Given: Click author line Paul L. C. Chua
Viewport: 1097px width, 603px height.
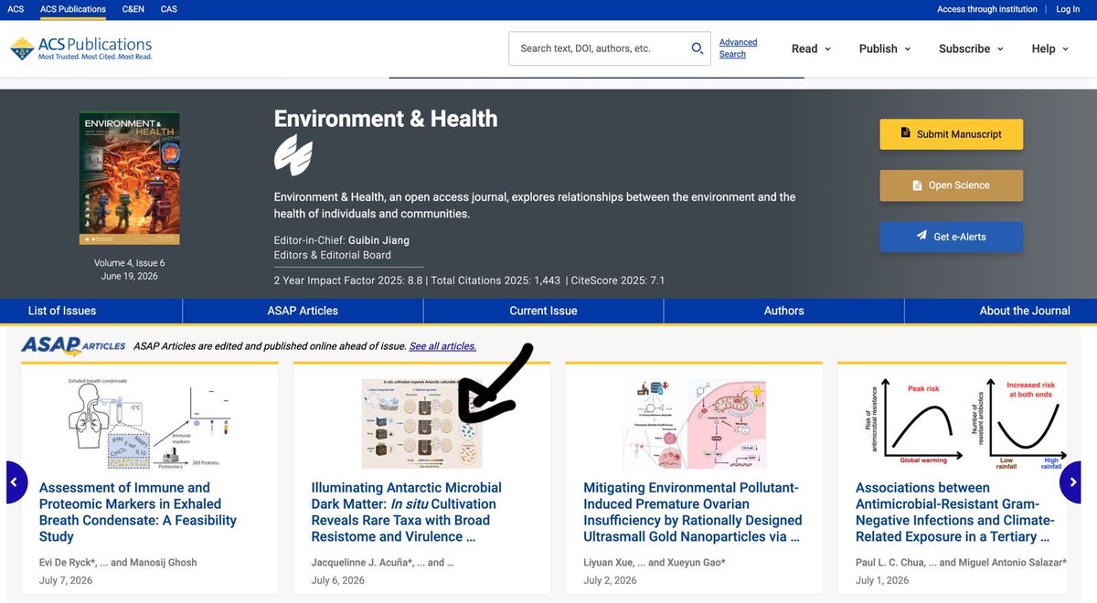Looking at the screenshot, I should 961,562.
